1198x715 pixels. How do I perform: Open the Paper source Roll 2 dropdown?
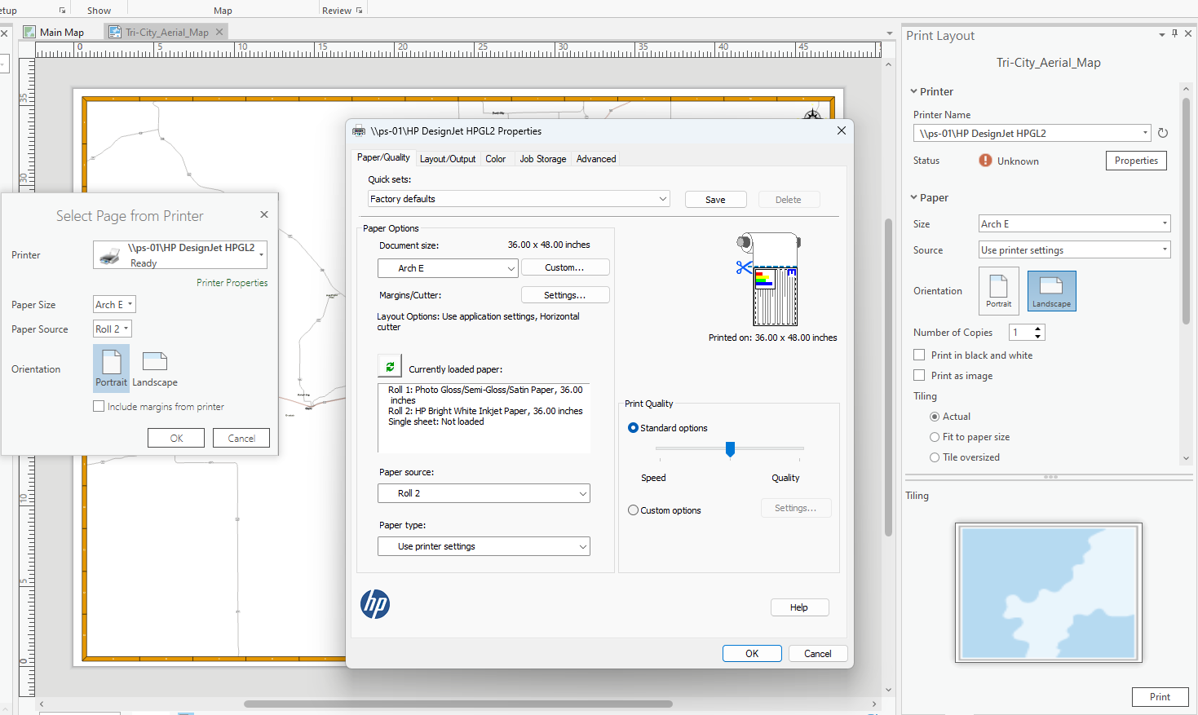tap(484, 493)
